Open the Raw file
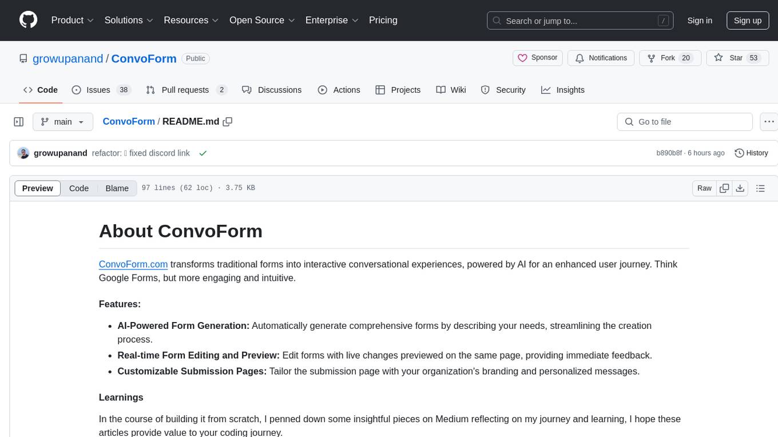778x437 pixels. (704, 188)
